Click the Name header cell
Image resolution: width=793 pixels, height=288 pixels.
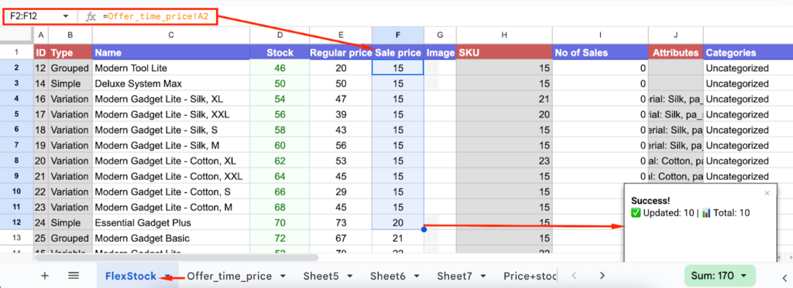point(171,53)
